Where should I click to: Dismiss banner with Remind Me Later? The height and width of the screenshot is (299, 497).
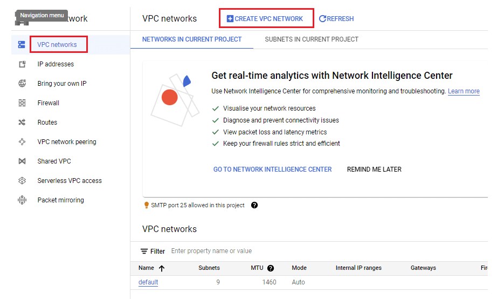tap(374, 169)
